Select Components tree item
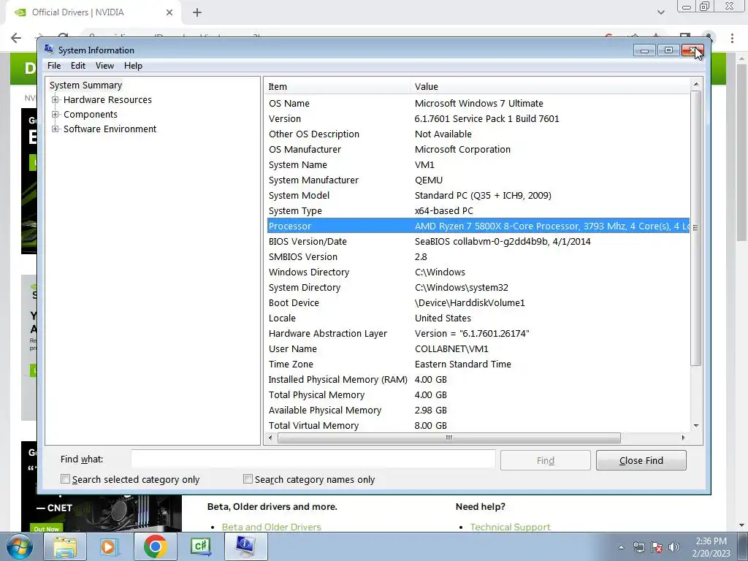Viewport: 748px width, 561px height. click(90, 115)
